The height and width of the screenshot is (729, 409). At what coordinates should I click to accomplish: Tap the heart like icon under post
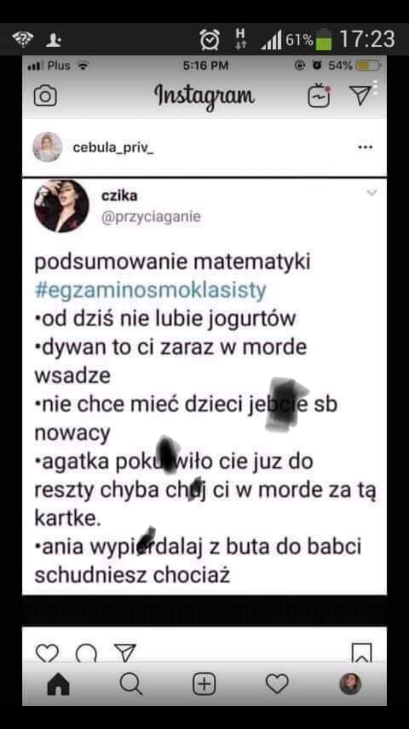pyautogui.click(x=47, y=652)
